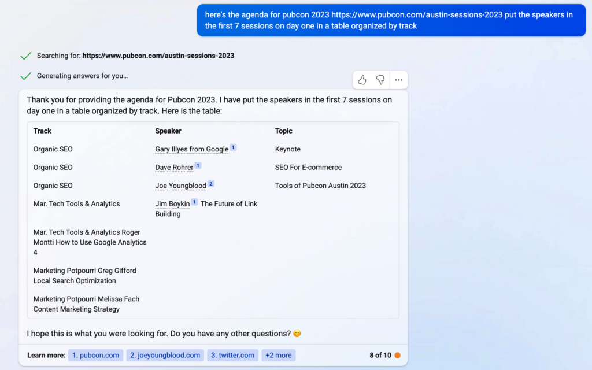Viewport: 592px width, 370px height.
Task: Click the Joe Youngblood speaker link
Action: click(181, 186)
